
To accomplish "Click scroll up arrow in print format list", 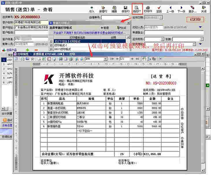I will [128, 37].
